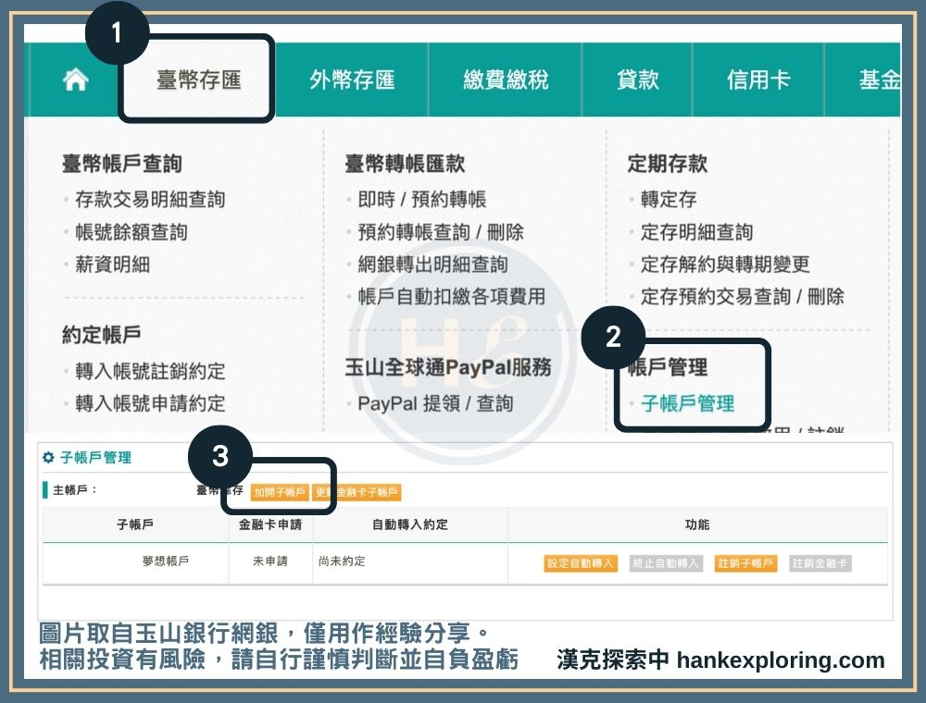926x703 pixels.
Task: Switch to the 繳費繳稅 tab
Action: (x=506, y=80)
